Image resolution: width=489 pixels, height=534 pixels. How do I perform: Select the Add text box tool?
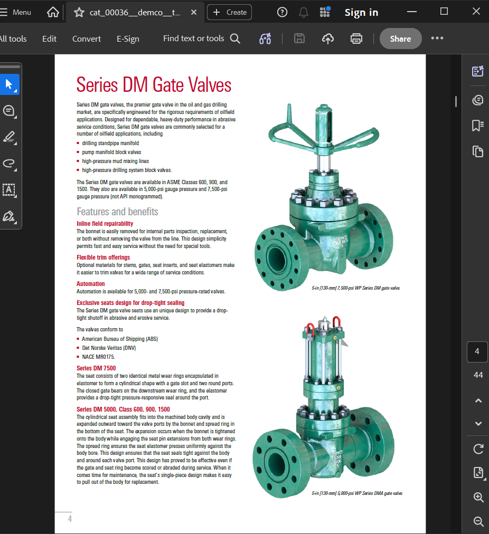(x=9, y=189)
